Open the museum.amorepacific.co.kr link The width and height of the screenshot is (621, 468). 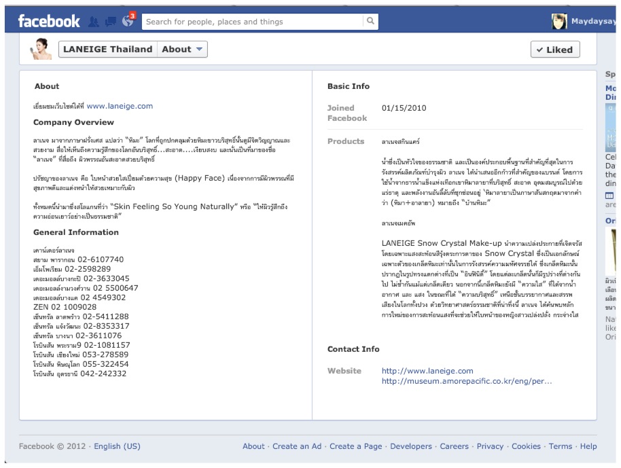pyautogui.click(x=467, y=381)
